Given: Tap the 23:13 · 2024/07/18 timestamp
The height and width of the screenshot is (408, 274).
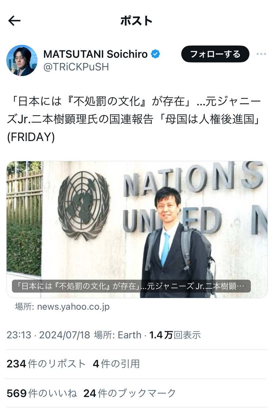Looking at the screenshot, I should tap(48, 335).
